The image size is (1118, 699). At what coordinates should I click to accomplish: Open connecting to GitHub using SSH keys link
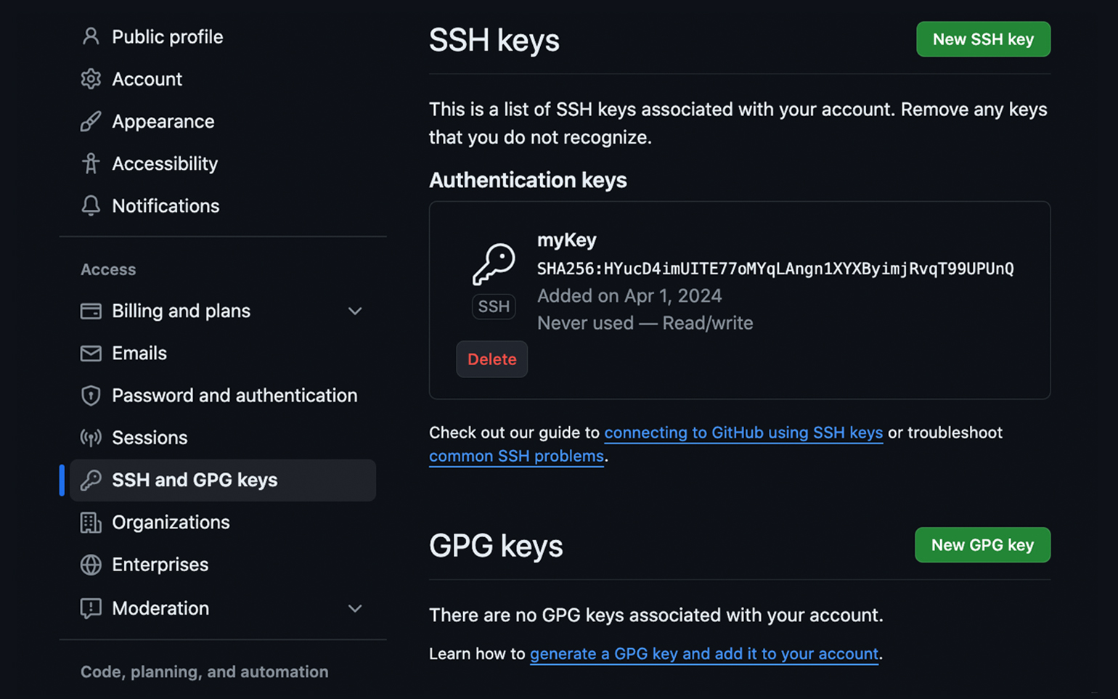click(x=743, y=433)
